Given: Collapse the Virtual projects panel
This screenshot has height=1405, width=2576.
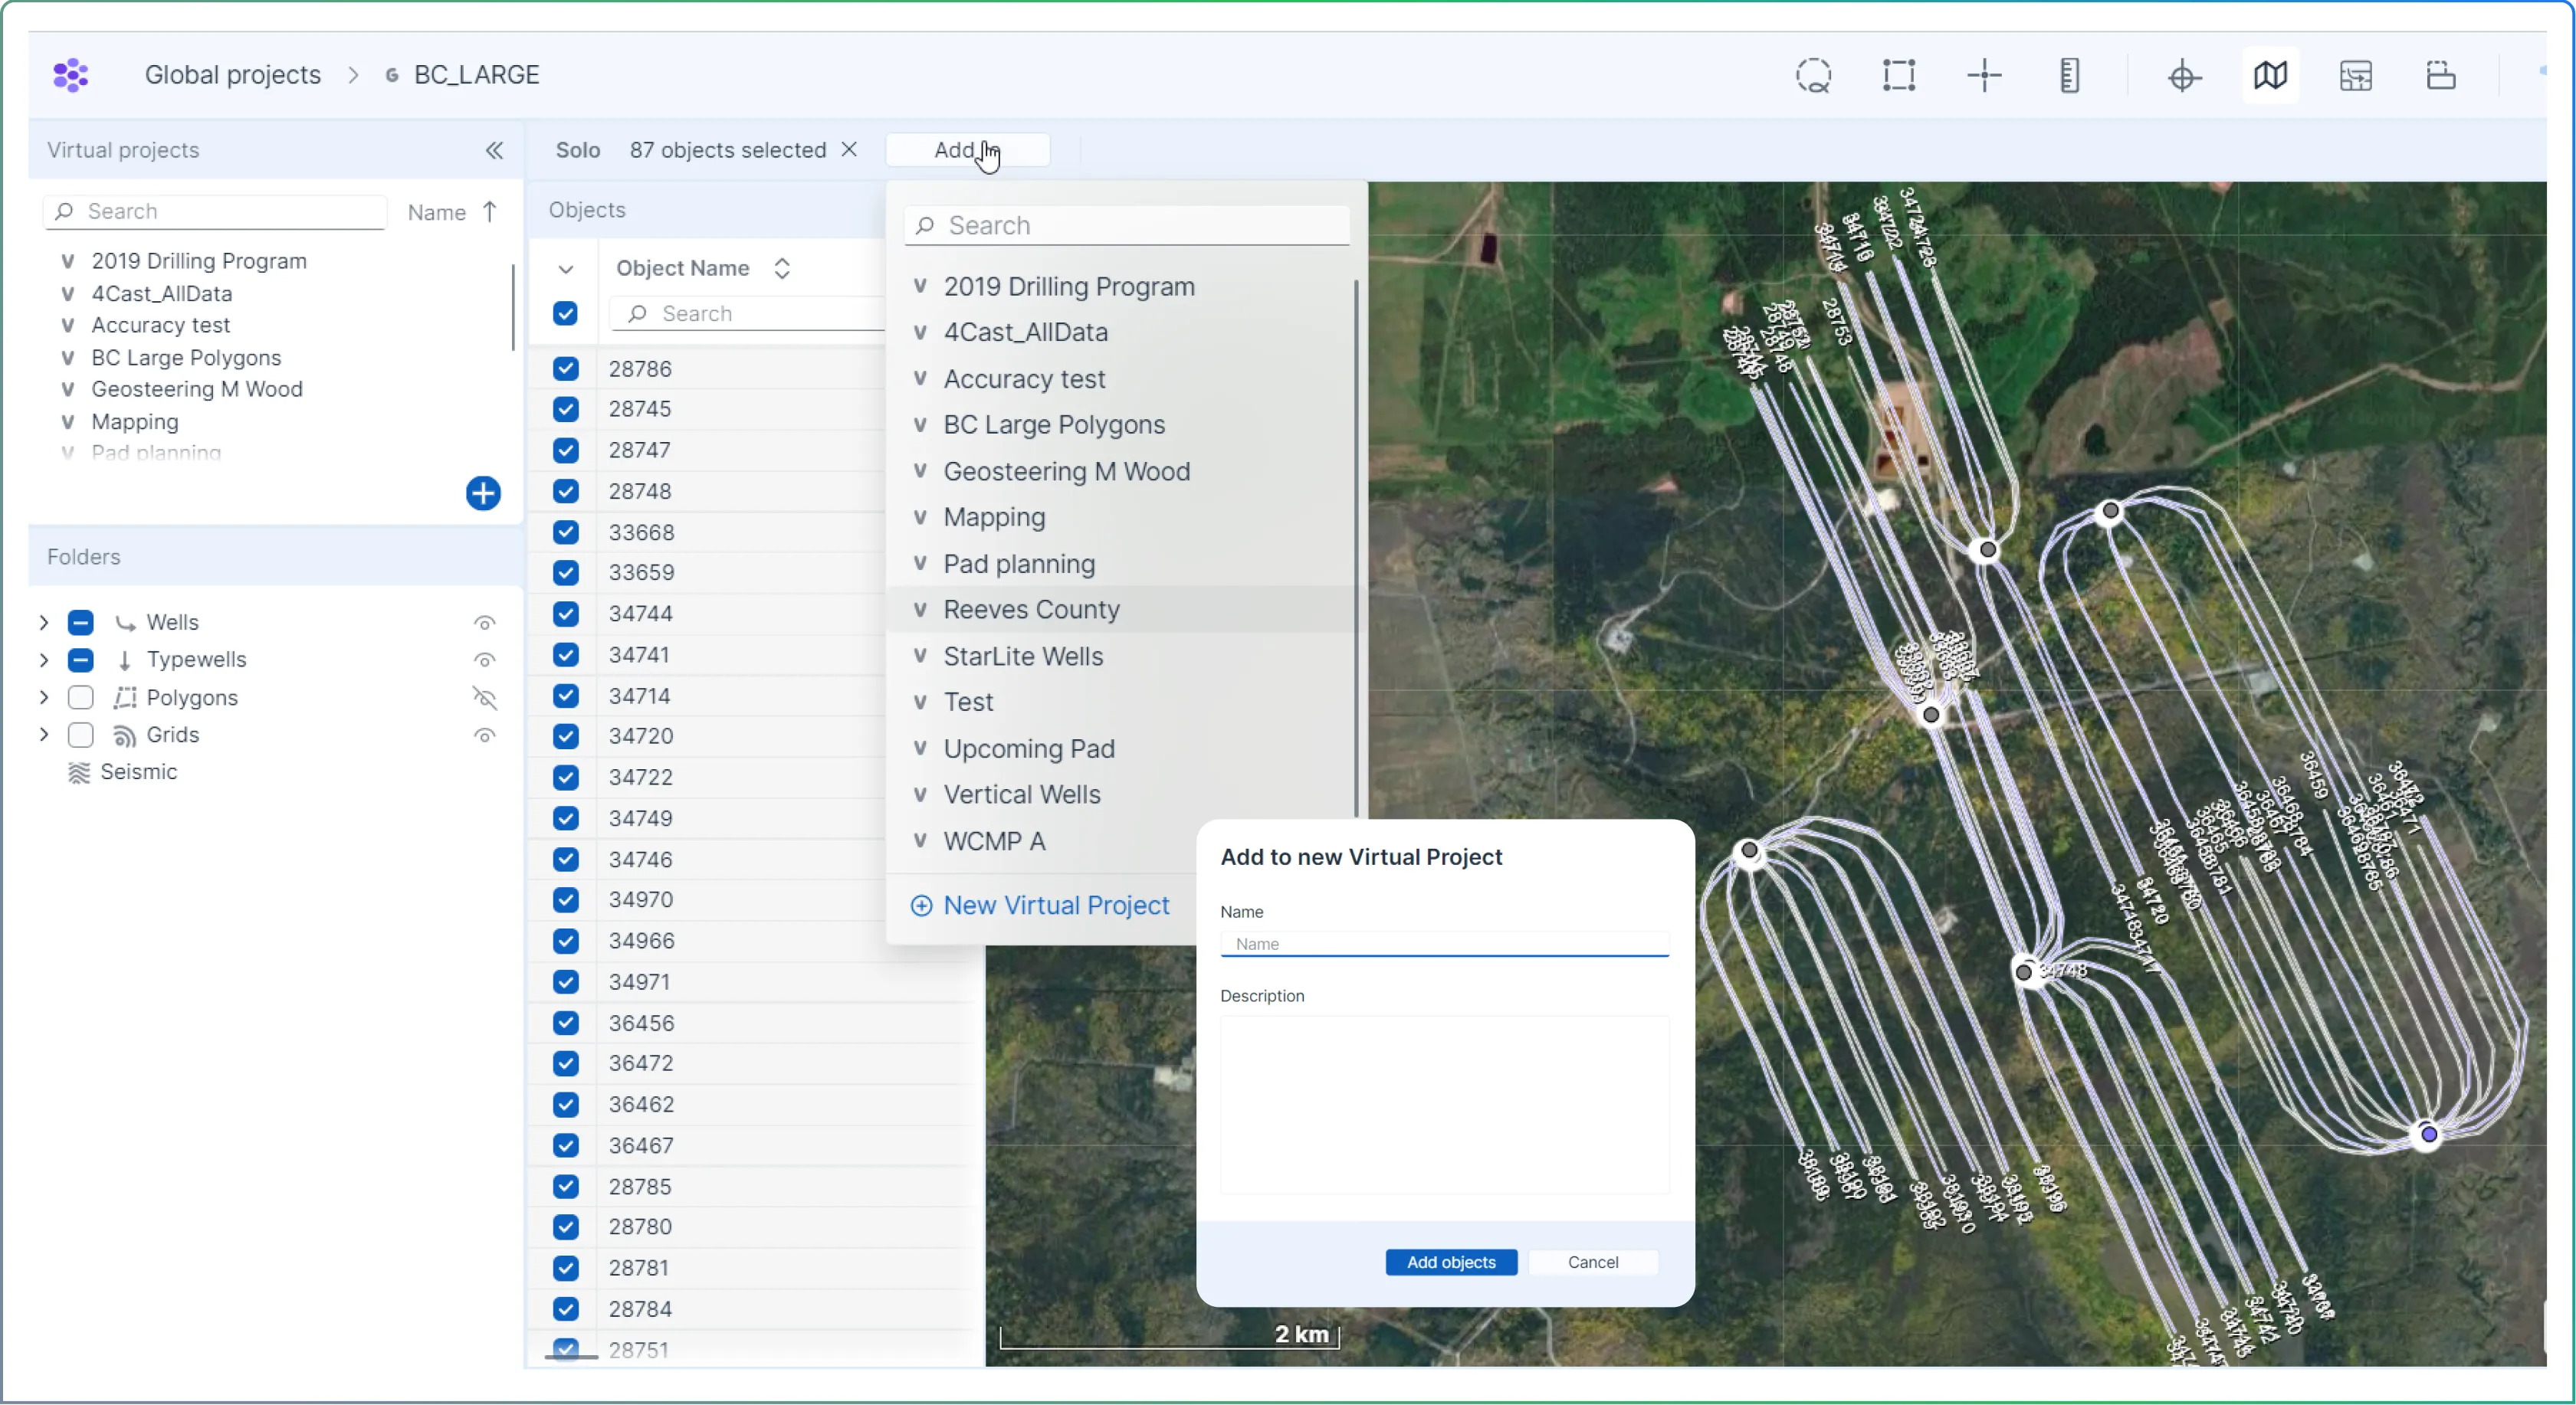Looking at the screenshot, I should [x=495, y=150].
